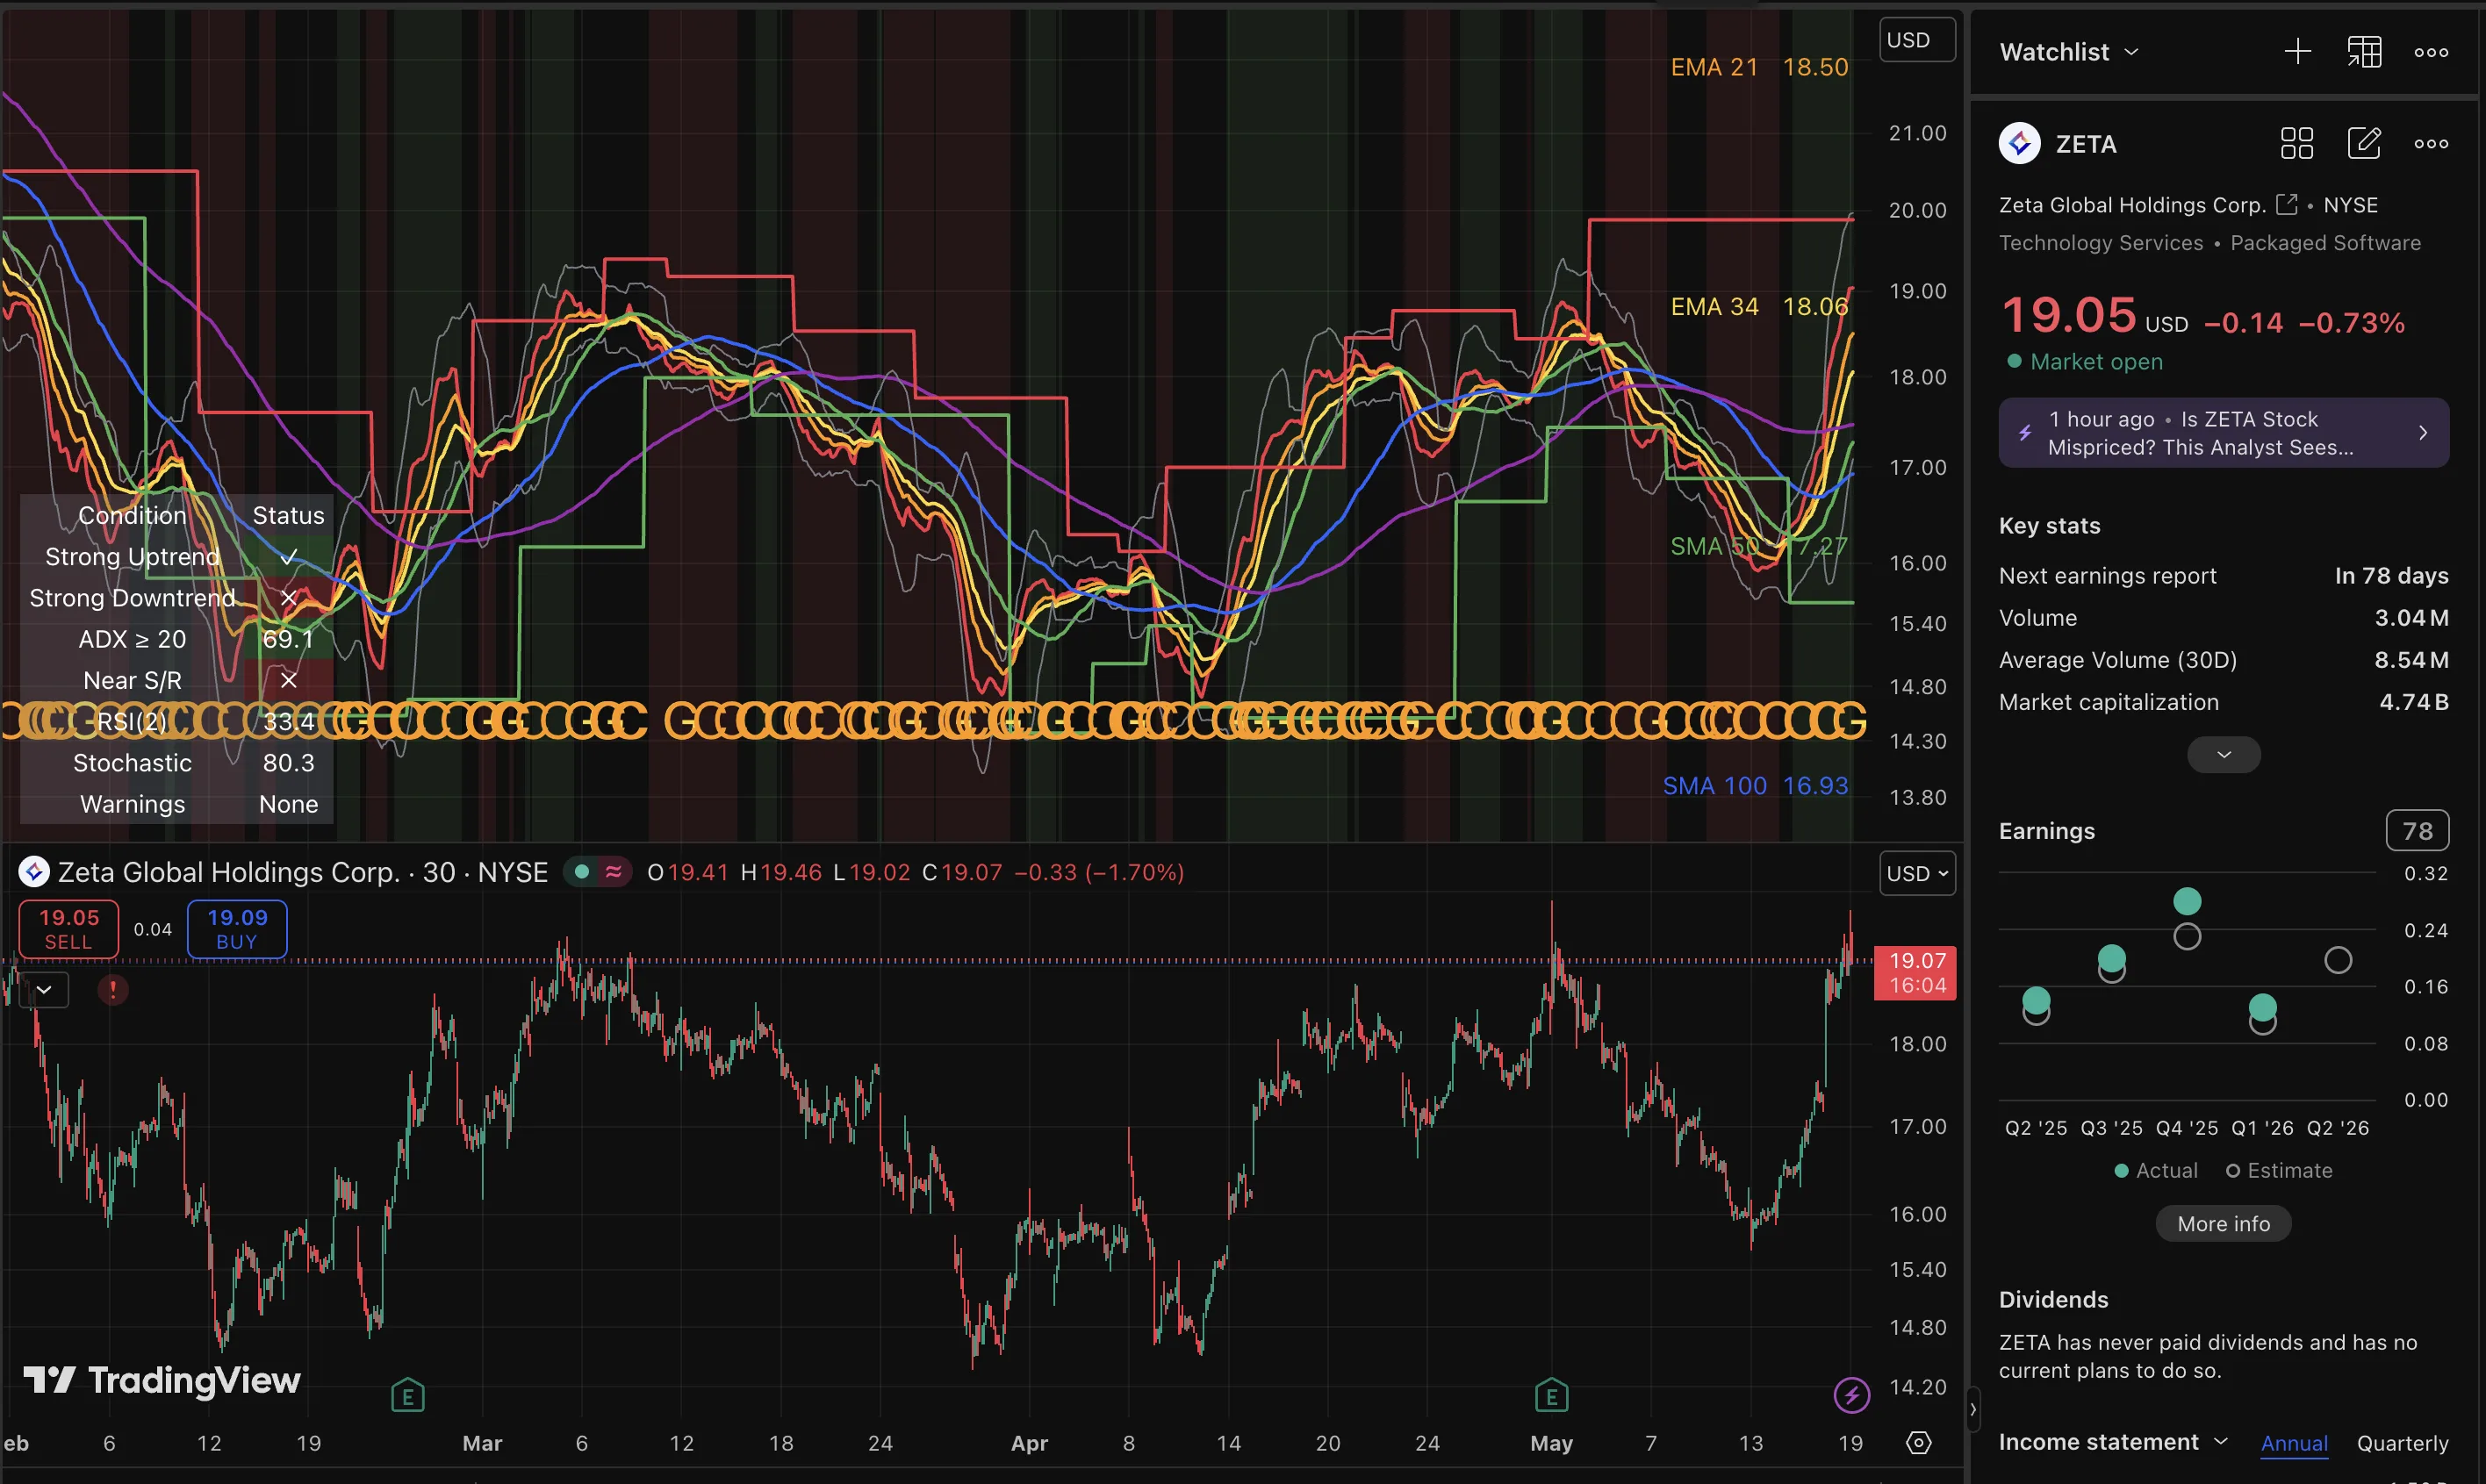Click the Average Volume (30D) row
The height and width of the screenshot is (1484, 2486).
(2223, 660)
